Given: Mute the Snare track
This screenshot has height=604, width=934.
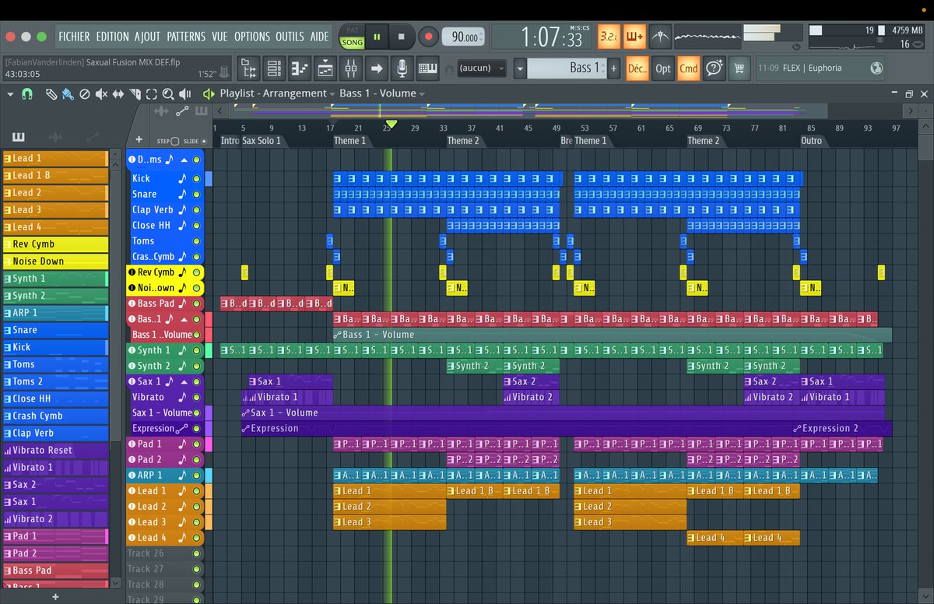Looking at the screenshot, I should click(x=196, y=194).
